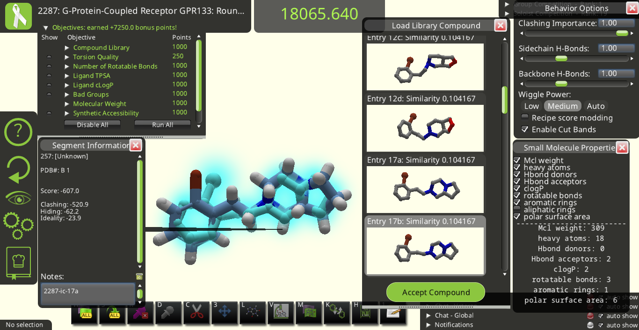The width and height of the screenshot is (639, 330).
Task: Click the Accept Compound button
Action: tap(436, 292)
